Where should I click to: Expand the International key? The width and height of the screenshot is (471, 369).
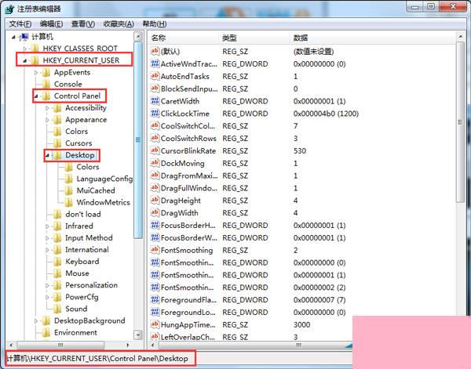tap(47, 250)
